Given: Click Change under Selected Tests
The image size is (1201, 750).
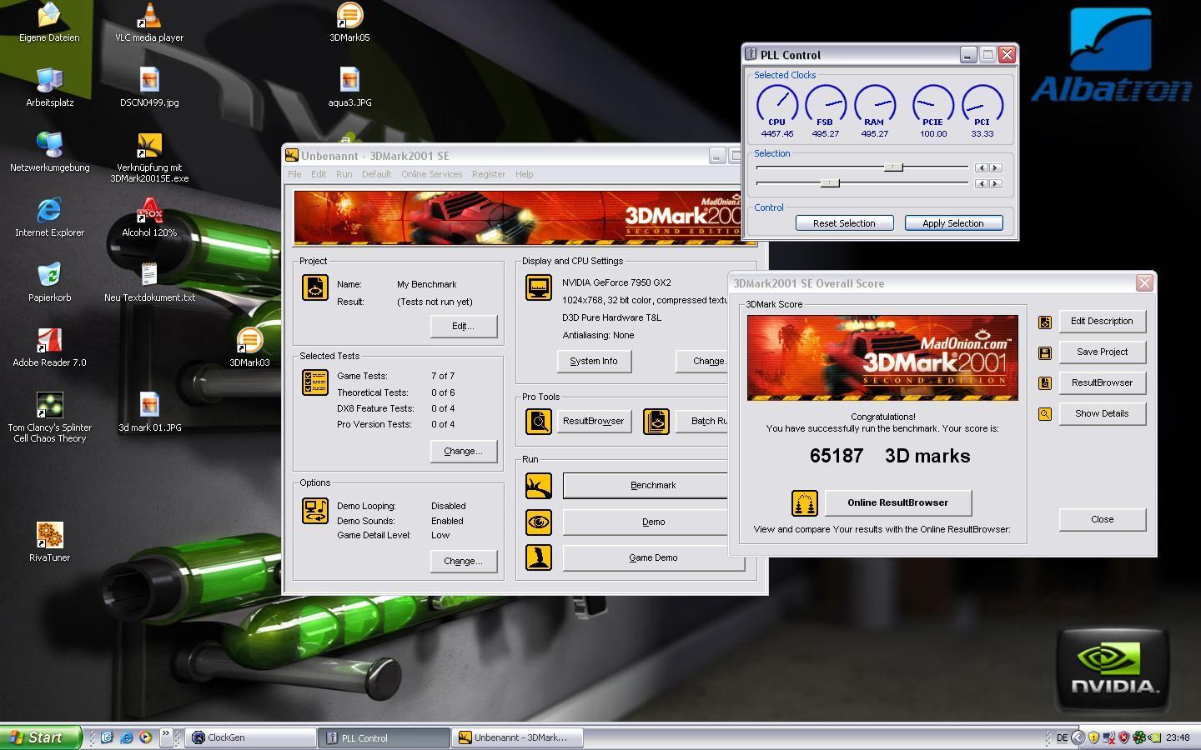Looking at the screenshot, I should [x=463, y=451].
